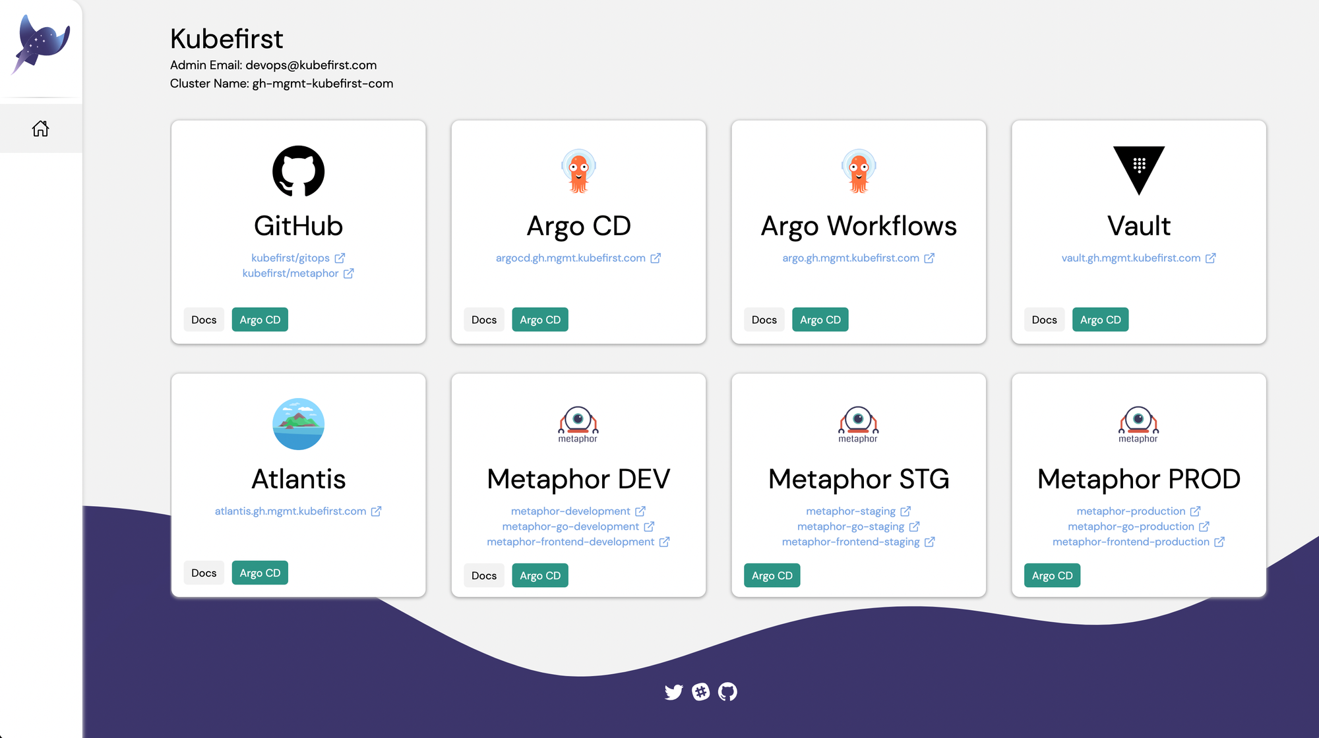
Task: Click external-link icon next to kubefirst/gitops
Action: [x=340, y=258]
